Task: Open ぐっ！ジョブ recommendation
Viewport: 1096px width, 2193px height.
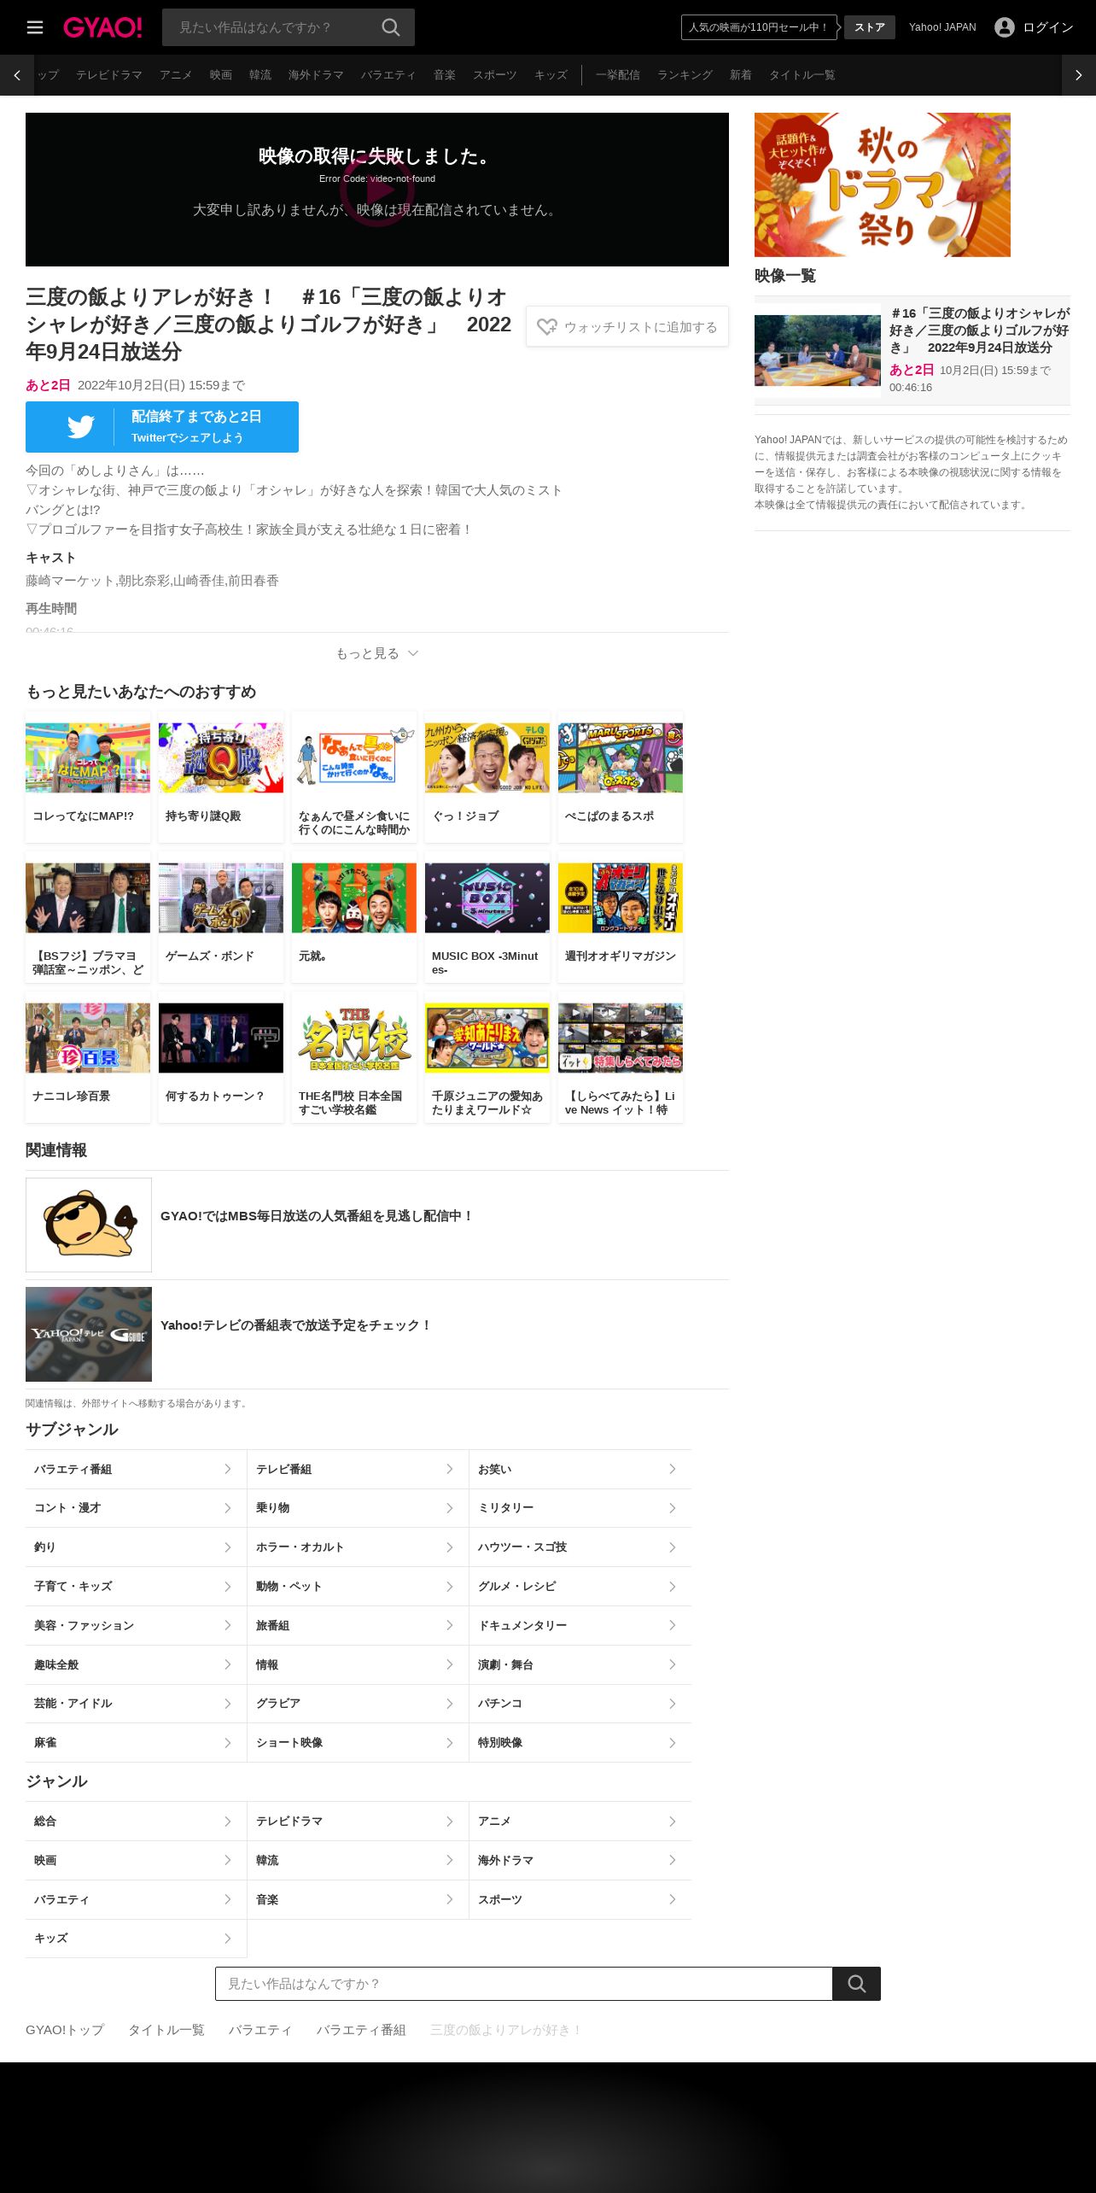Action: point(487,777)
